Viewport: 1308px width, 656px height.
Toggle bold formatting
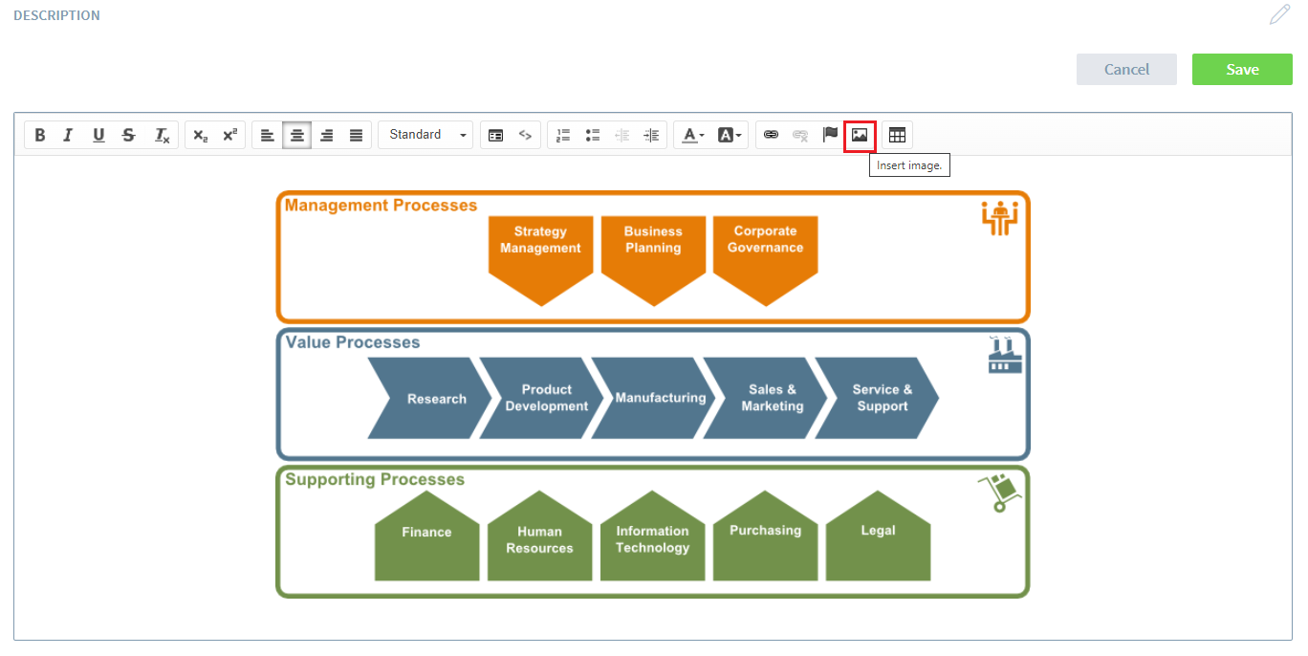[40, 135]
